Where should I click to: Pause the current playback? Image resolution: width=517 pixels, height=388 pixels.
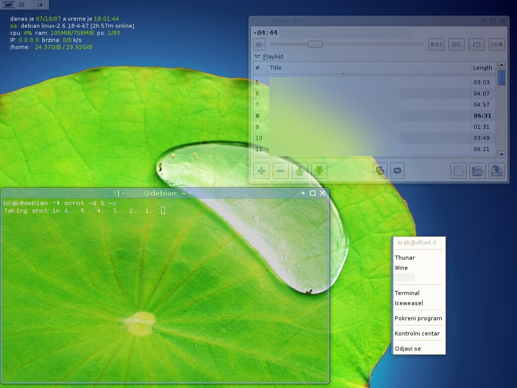pyautogui.click(x=456, y=44)
